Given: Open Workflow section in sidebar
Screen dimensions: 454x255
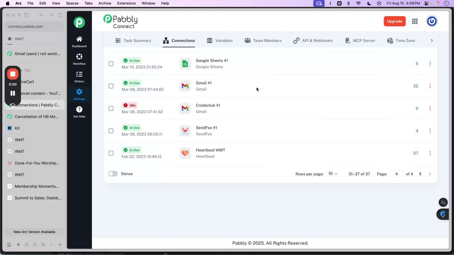Looking at the screenshot, I should 79,59.
